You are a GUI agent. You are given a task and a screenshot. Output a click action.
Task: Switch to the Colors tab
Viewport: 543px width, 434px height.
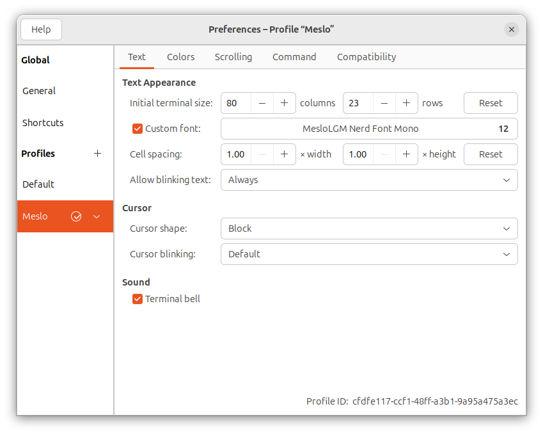point(180,57)
